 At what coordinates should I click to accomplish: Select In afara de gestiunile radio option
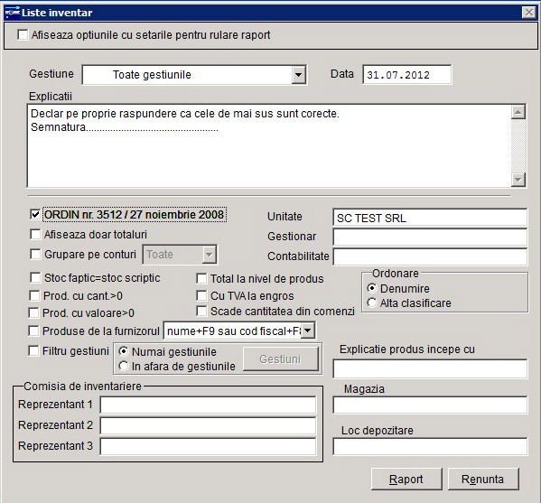point(124,366)
